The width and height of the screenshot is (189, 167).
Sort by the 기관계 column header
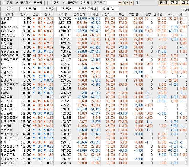pyautogui.click(x=108, y=14)
